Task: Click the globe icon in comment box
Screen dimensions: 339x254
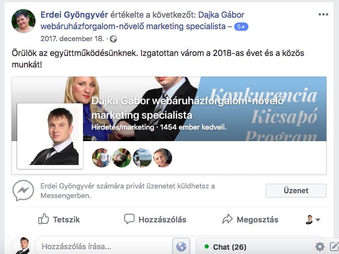Action: pos(181,246)
